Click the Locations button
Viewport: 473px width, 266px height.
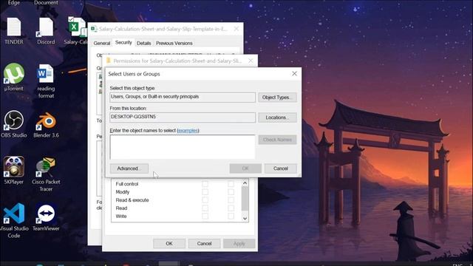tap(277, 117)
